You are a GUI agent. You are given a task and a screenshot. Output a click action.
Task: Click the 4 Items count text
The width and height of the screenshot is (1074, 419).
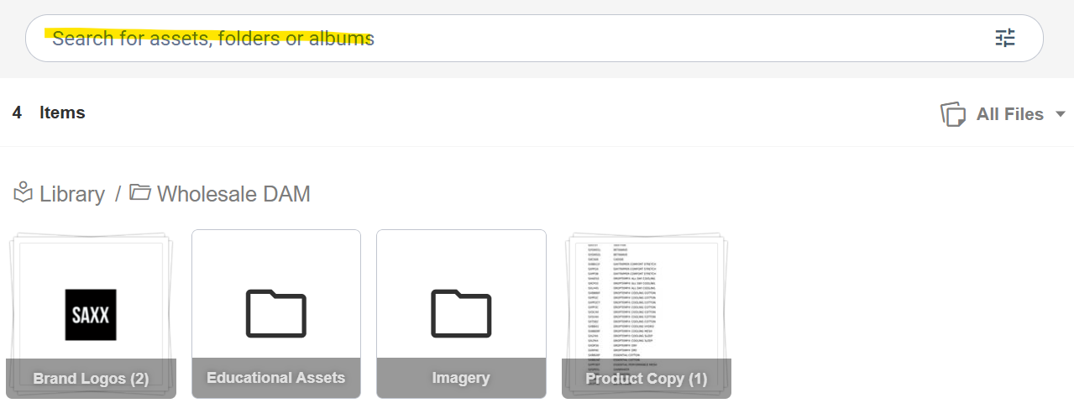[49, 113]
